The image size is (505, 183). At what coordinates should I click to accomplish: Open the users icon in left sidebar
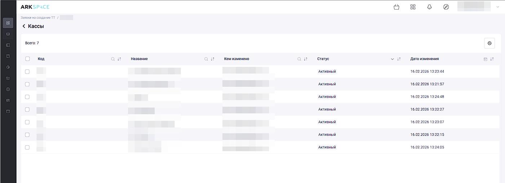(8, 78)
